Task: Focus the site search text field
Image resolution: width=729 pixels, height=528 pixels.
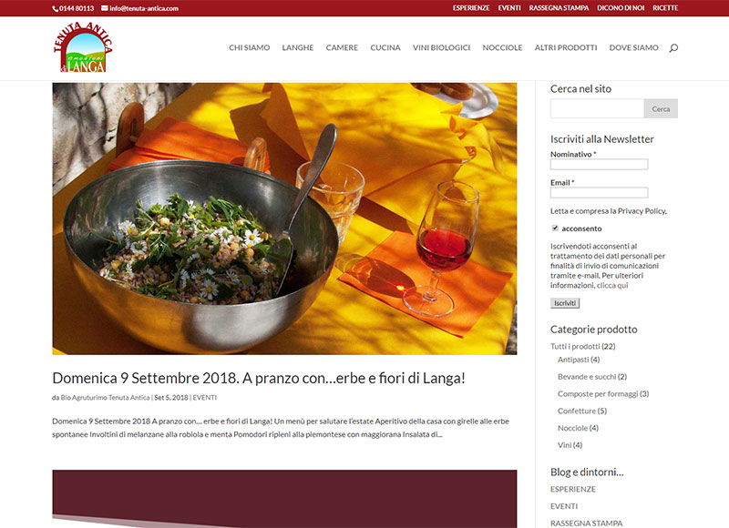Action: click(x=597, y=108)
